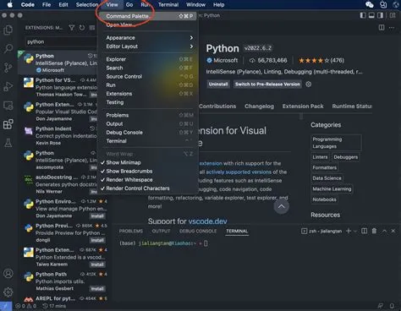Open Remote Explorer activity bar icon

click(8, 106)
